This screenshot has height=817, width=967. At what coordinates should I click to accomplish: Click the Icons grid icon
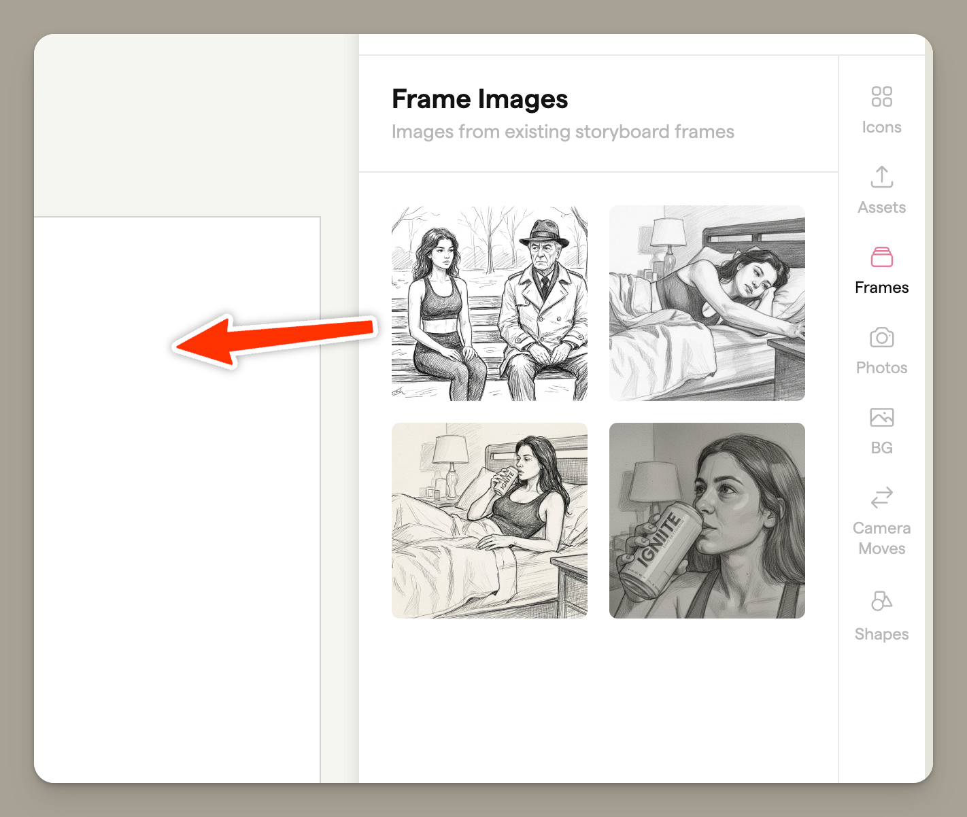(x=881, y=97)
